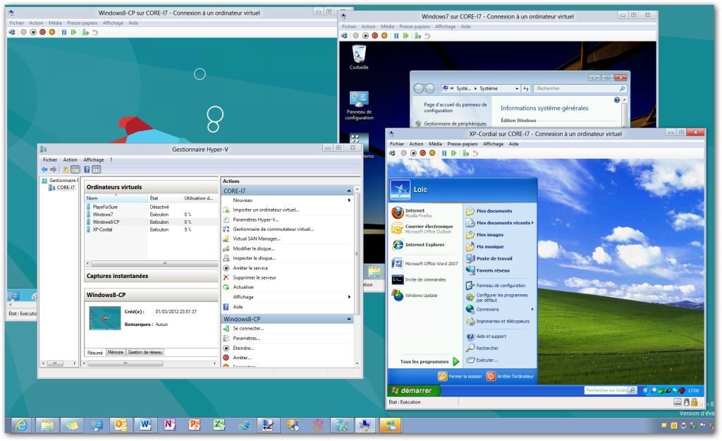Image resolution: width=722 pixels, height=441 pixels.
Task: Collapse the Windows8-CP actions section
Action: coord(349,319)
